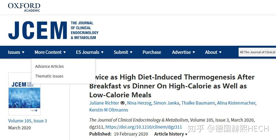Screen dimensions: 276x140
Task: Open the ES Journals dropdown
Action: pos(90,52)
